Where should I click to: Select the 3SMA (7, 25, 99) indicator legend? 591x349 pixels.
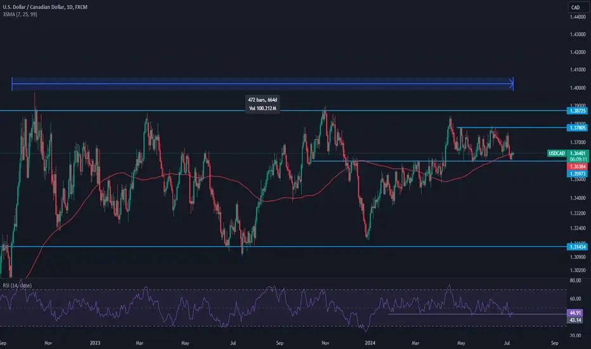20,15
